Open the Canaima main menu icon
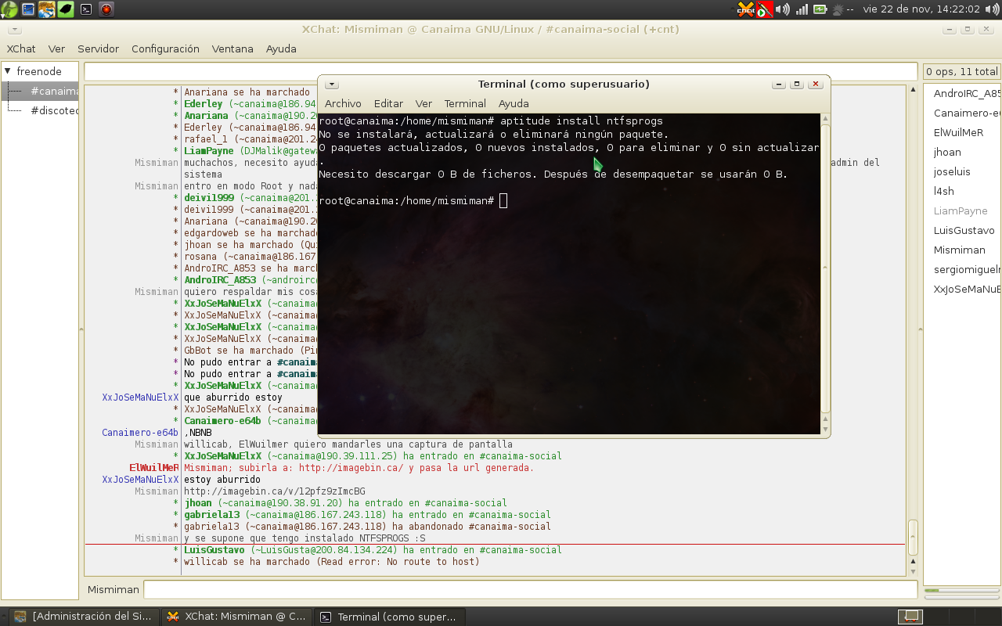1002x626 pixels. pyautogui.click(x=9, y=9)
